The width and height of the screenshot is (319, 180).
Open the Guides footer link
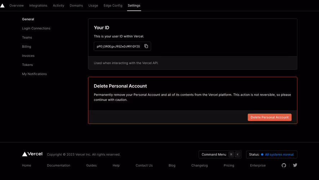[x=91, y=165]
